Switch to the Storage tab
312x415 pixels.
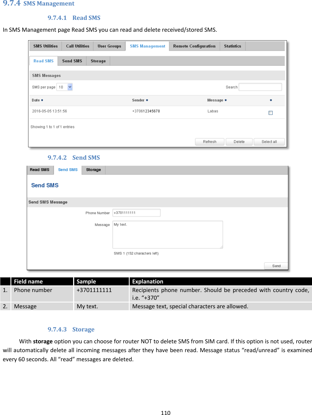(98, 61)
